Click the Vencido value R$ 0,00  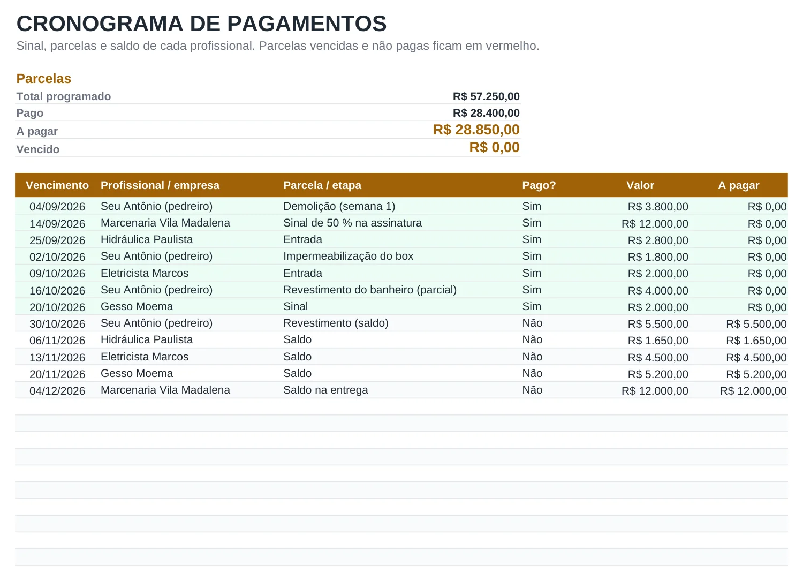tap(495, 147)
